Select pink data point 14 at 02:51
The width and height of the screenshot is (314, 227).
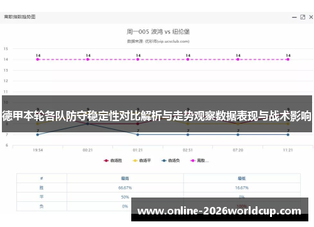[188, 60]
